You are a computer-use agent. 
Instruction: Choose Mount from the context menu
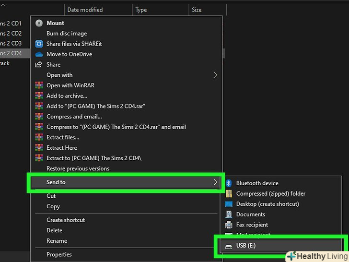pyautogui.click(x=126, y=23)
